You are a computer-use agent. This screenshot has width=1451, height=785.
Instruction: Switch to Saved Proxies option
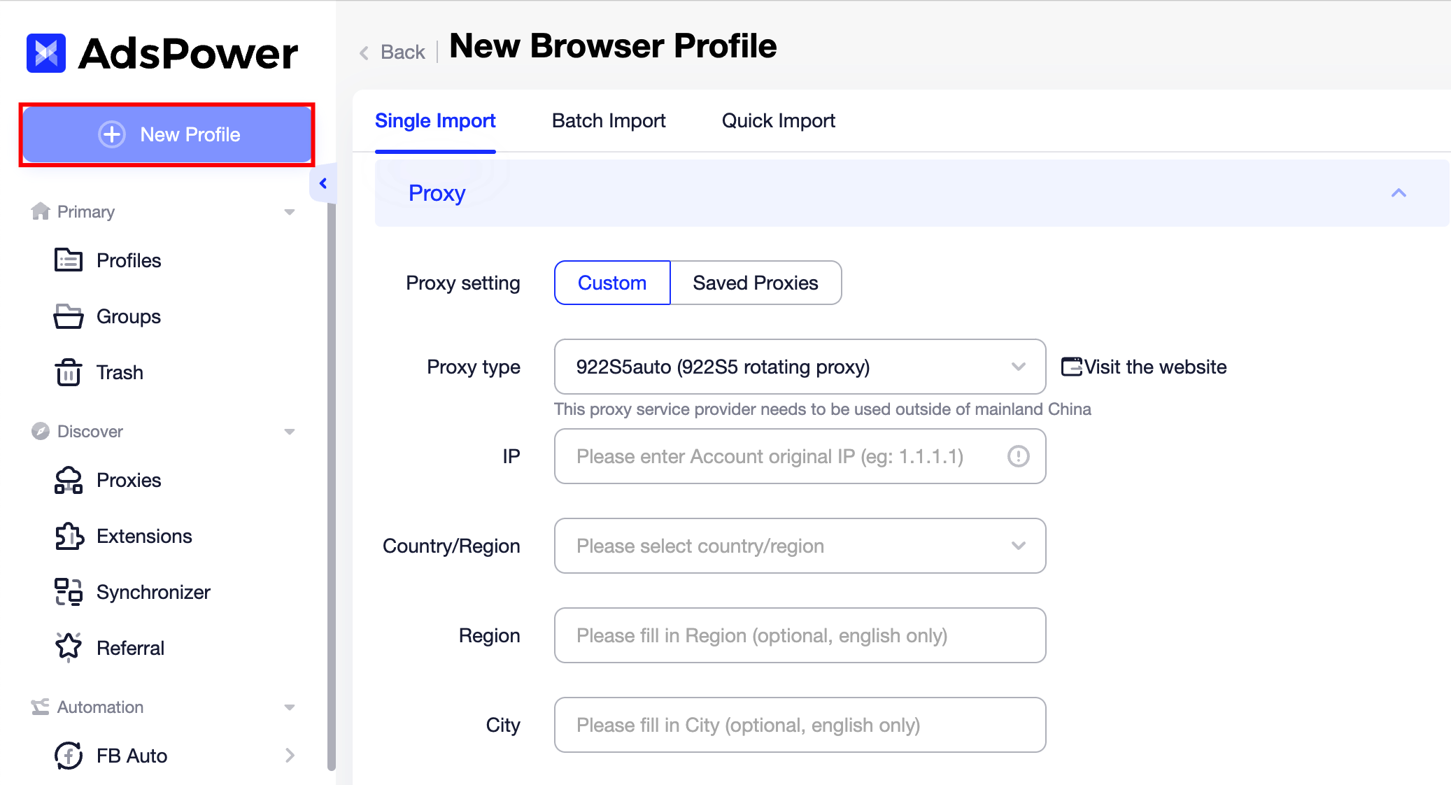coord(756,283)
